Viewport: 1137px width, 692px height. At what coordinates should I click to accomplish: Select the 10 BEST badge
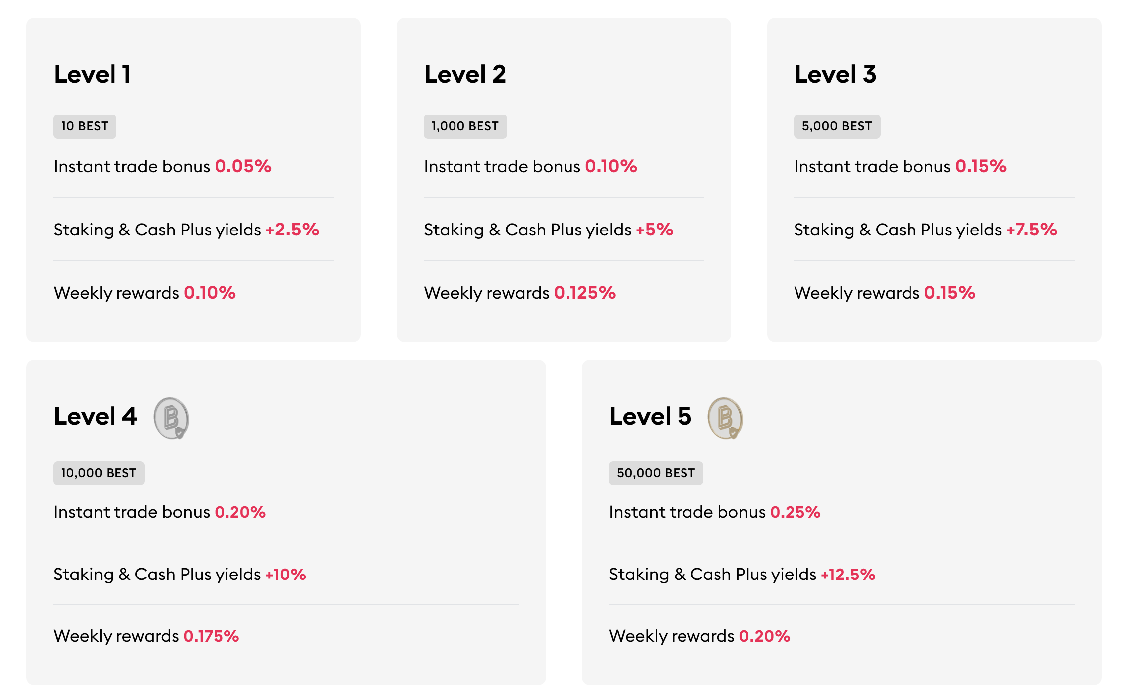(x=85, y=126)
